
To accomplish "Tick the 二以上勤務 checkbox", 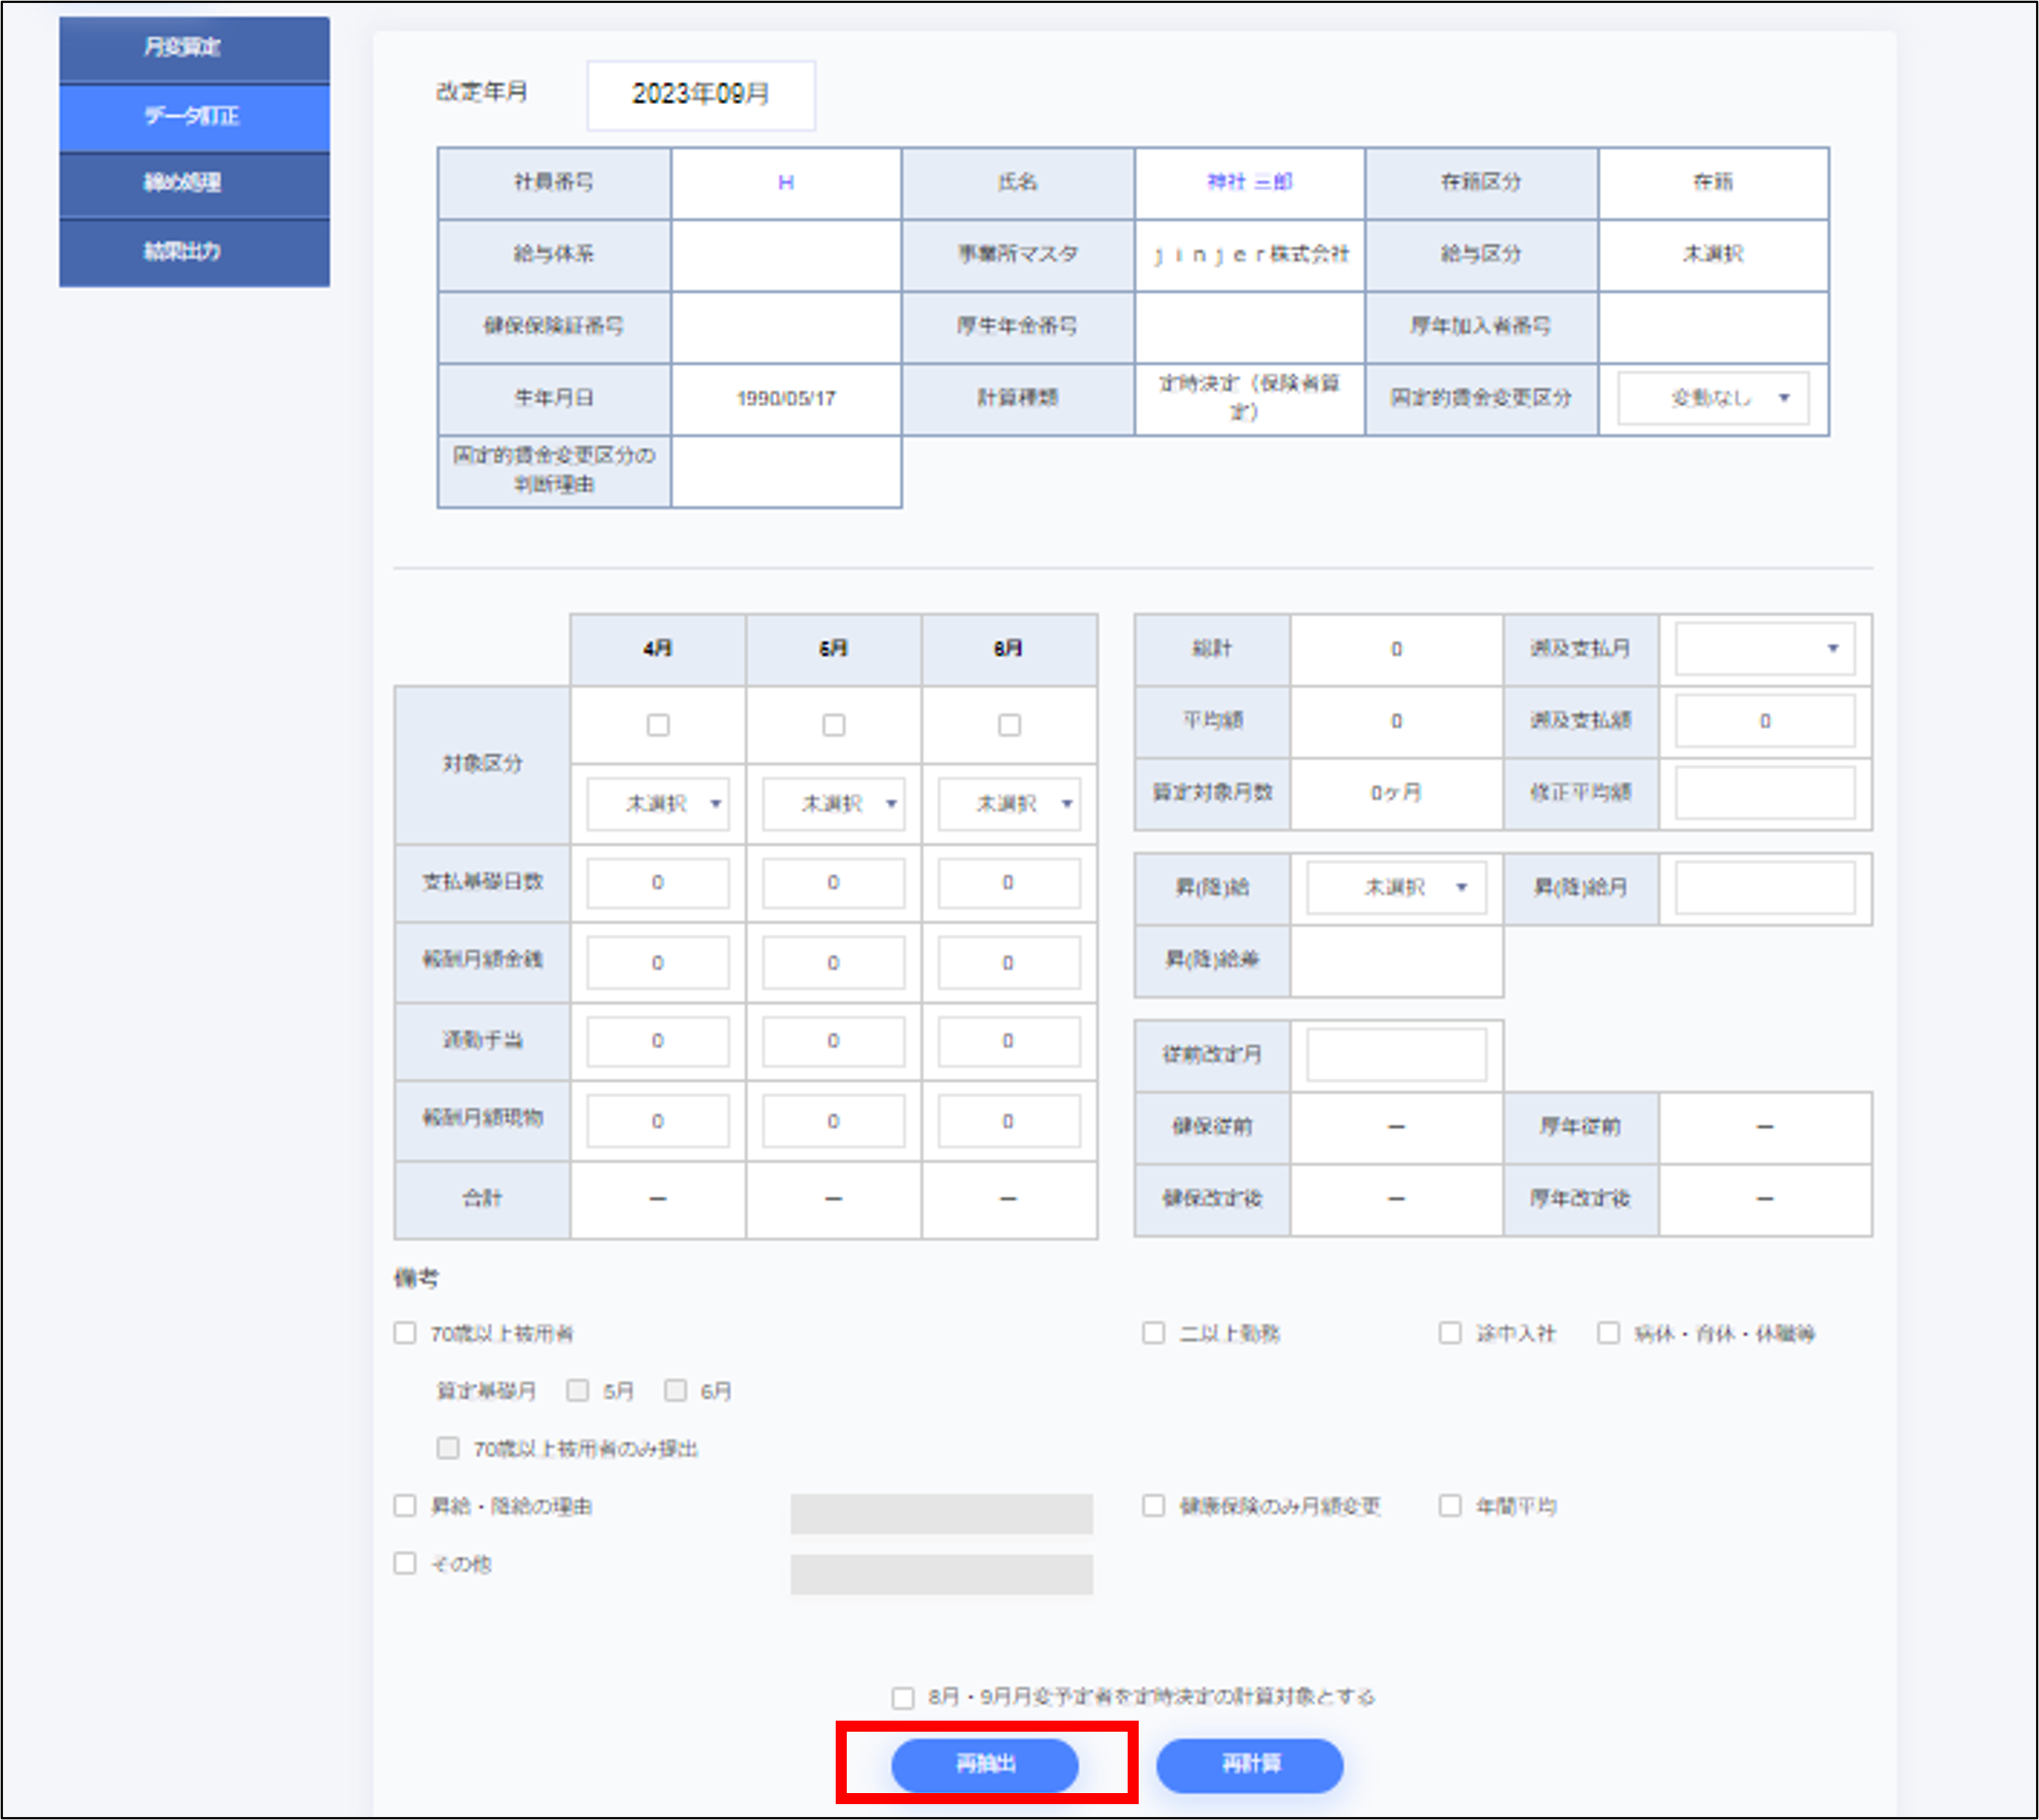I will (x=1153, y=1333).
